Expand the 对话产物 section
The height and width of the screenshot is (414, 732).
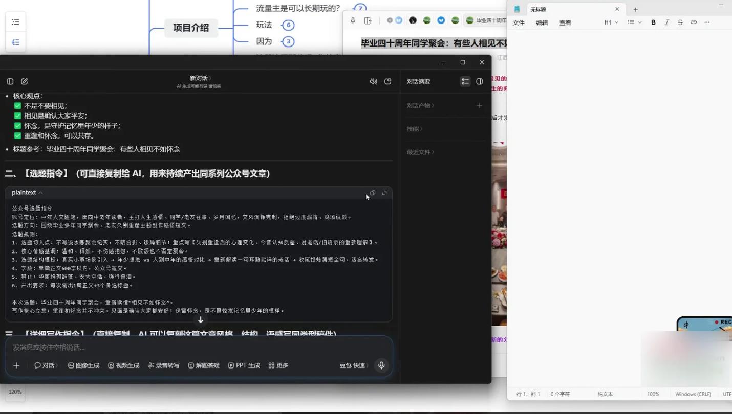tap(420, 105)
